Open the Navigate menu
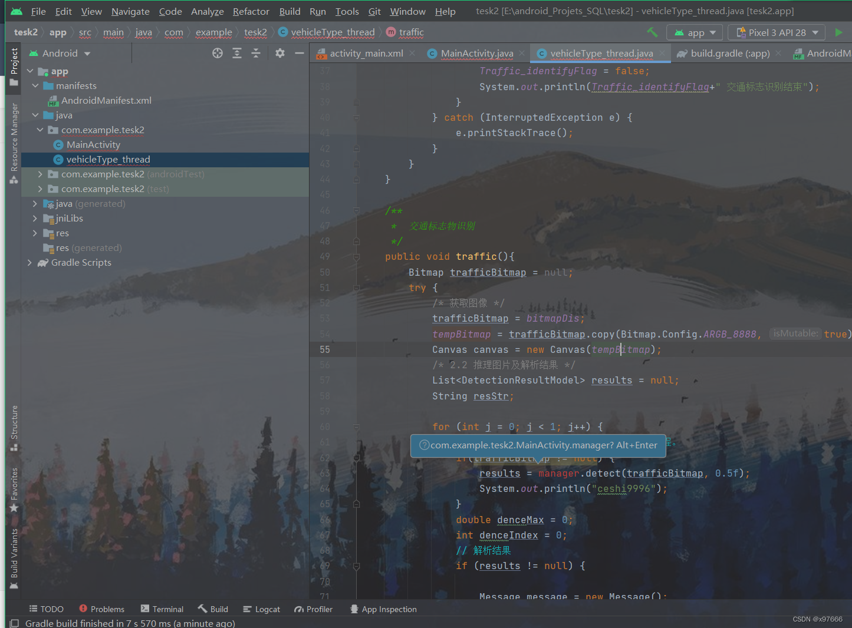The image size is (852, 628). pyautogui.click(x=130, y=11)
